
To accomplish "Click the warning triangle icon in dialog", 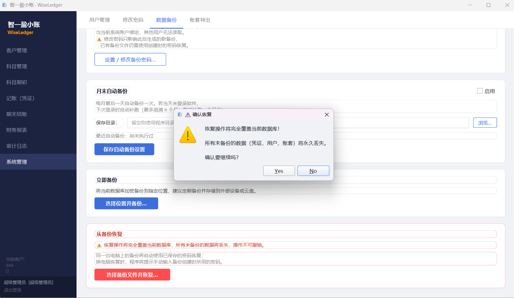I will click(188, 135).
